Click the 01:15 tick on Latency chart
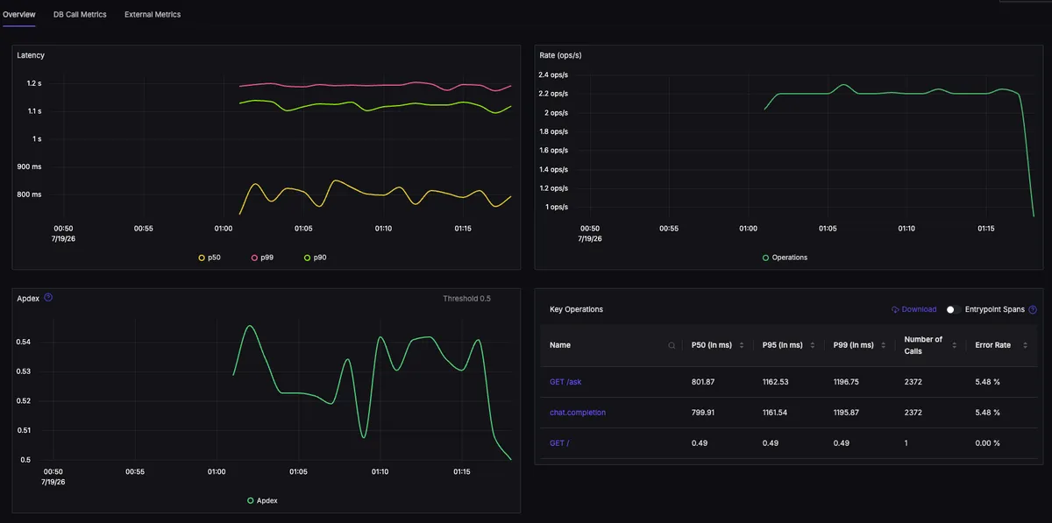This screenshot has height=523, width=1052. coord(463,228)
